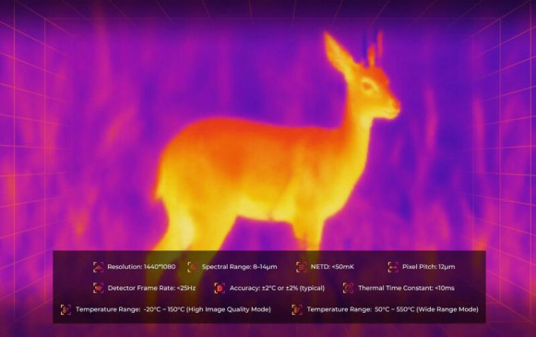Click the icon beside Resolution: 1440*1080
This screenshot has height=337, width=536.
coord(98,267)
